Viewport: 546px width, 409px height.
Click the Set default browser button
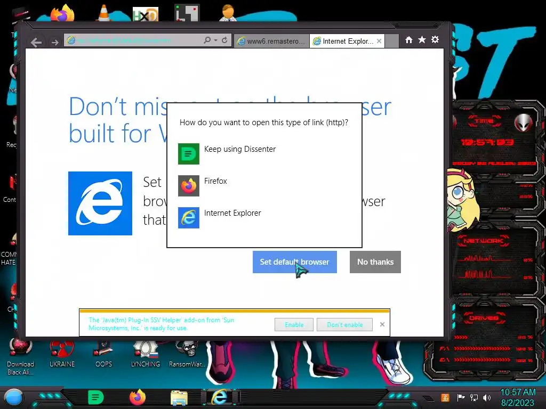294,262
